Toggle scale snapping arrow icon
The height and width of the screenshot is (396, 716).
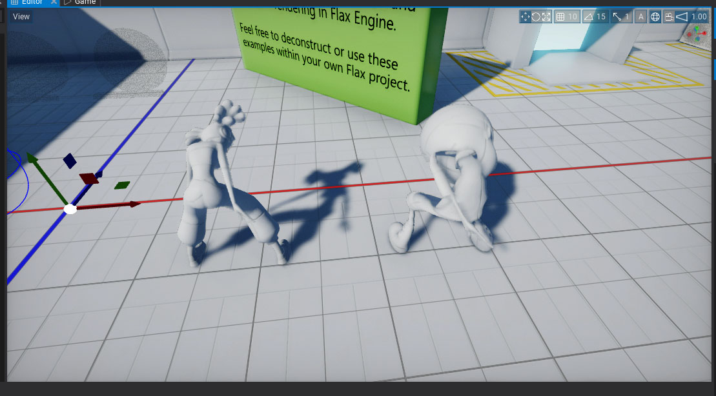coord(617,17)
